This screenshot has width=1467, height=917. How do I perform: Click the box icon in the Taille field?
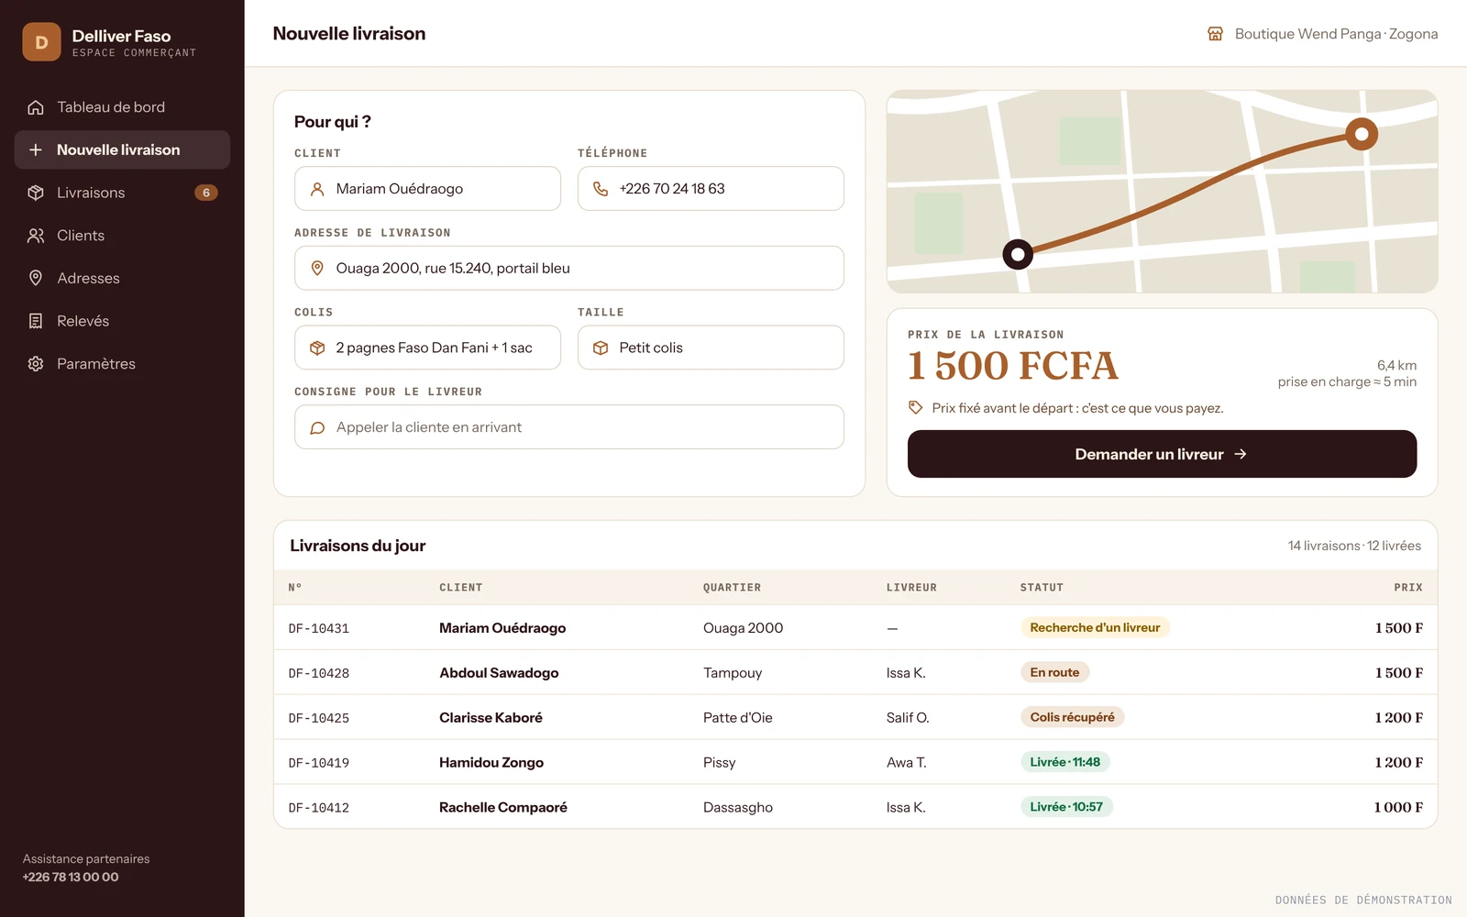pyautogui.click(x=601, y=348)
